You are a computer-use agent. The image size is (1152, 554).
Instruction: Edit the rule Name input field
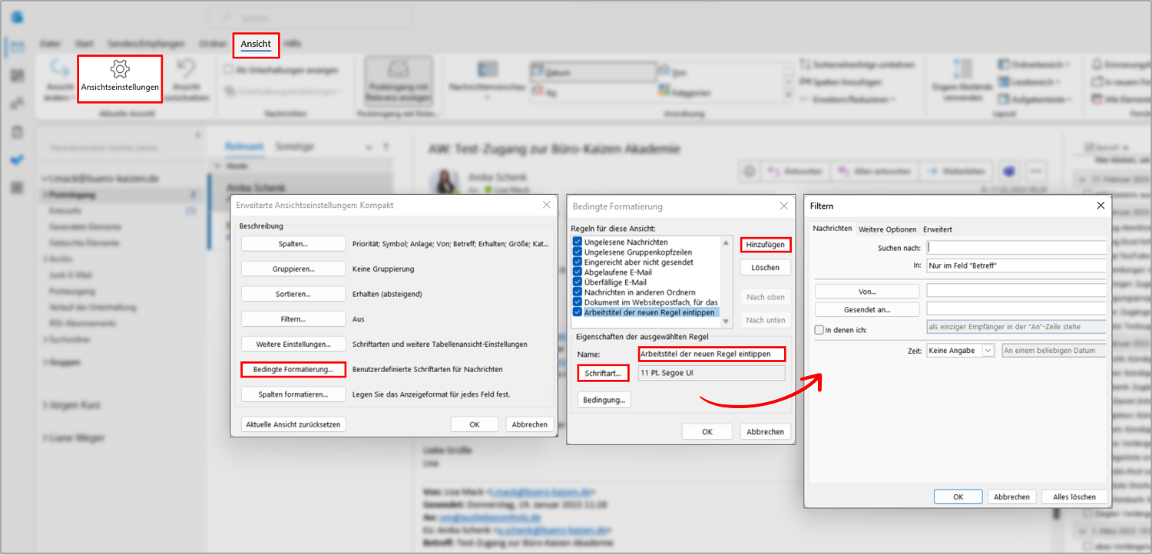tap(711, 354)
